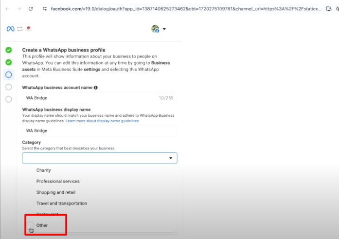Click the Facebook OAuth URL address bar

tap(186, 9)
